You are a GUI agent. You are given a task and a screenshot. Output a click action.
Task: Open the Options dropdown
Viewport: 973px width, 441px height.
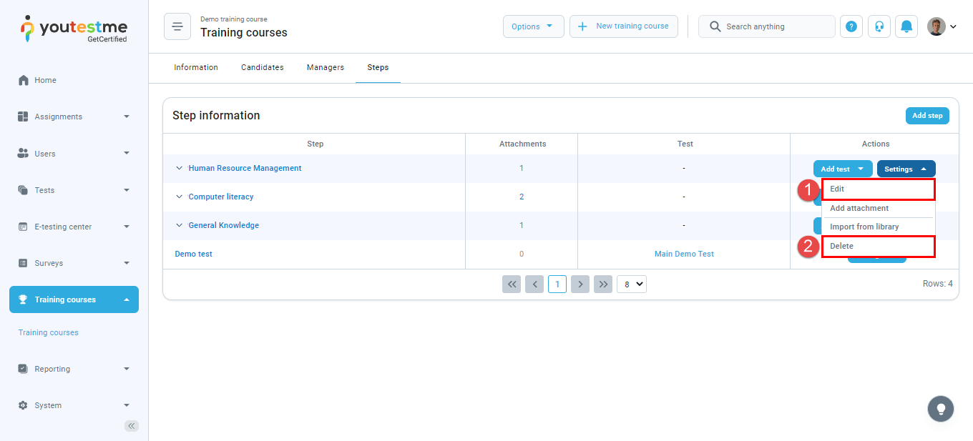[x=533, y=26]
